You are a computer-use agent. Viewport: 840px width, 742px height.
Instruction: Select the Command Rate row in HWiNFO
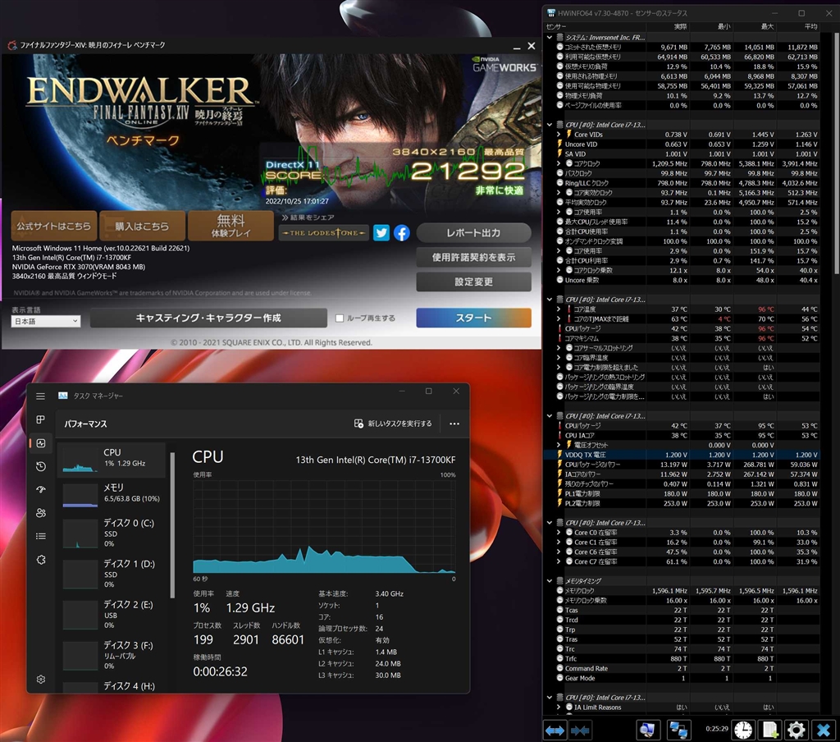point(682,669)
